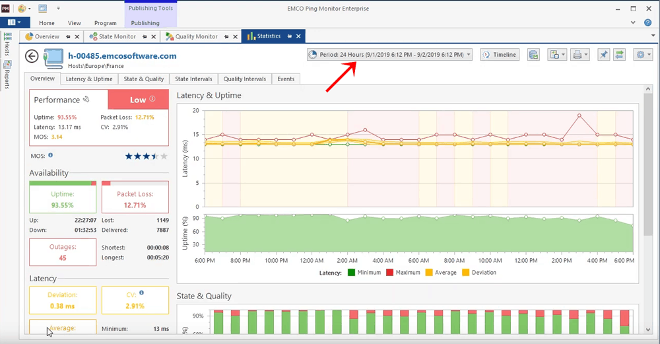Select the inner Overview tab
This screenshot has width=660, height=344.
click(x=42, y=79)
